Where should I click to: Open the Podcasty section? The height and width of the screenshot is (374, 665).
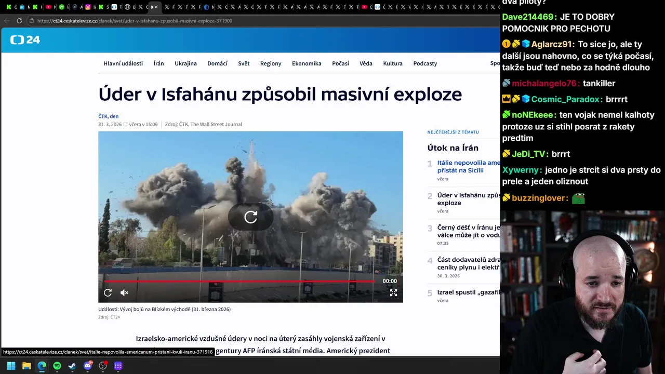point(425,63)
